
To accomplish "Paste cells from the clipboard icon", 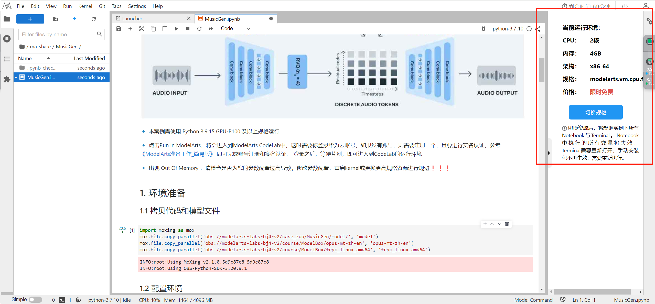I will pos(165,29).
